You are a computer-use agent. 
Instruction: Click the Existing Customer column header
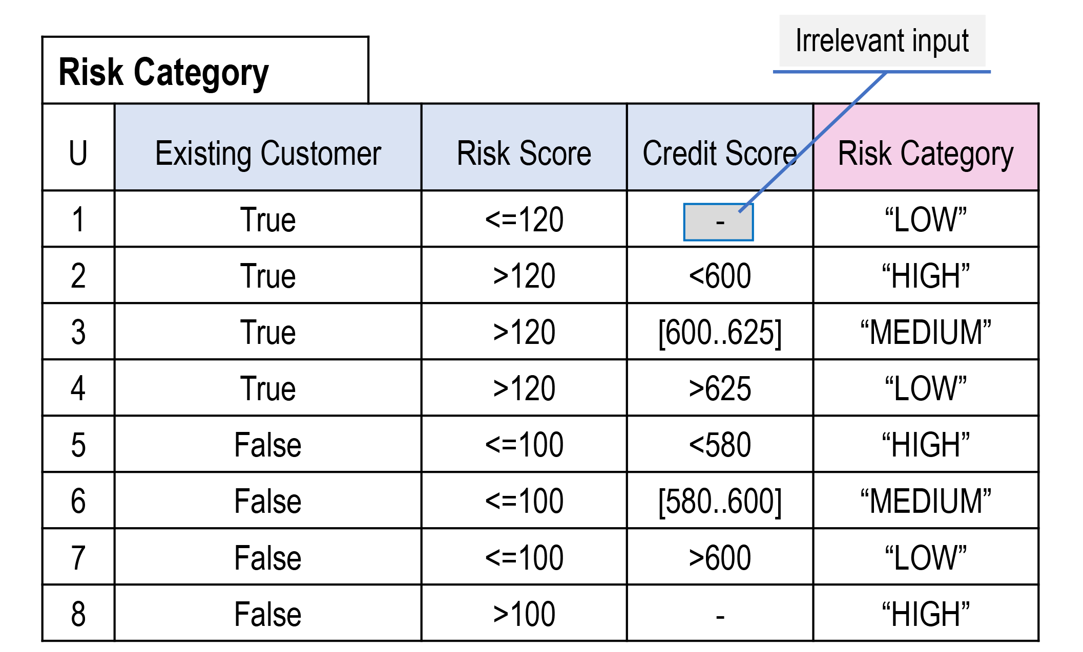pyautogui.click(x=268, y=153)
